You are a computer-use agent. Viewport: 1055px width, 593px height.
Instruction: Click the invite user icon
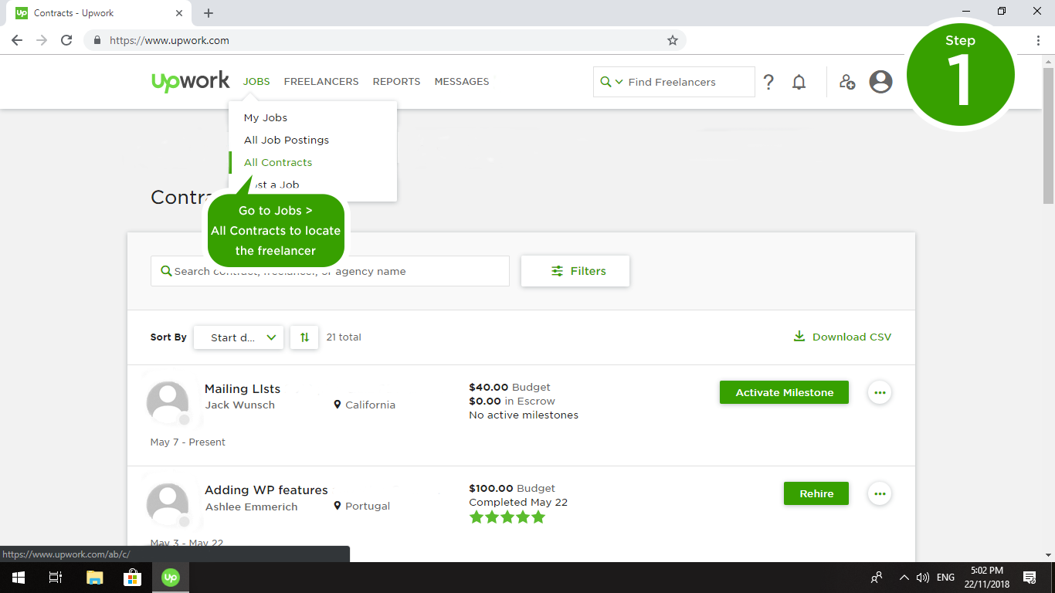coord(847,81)
